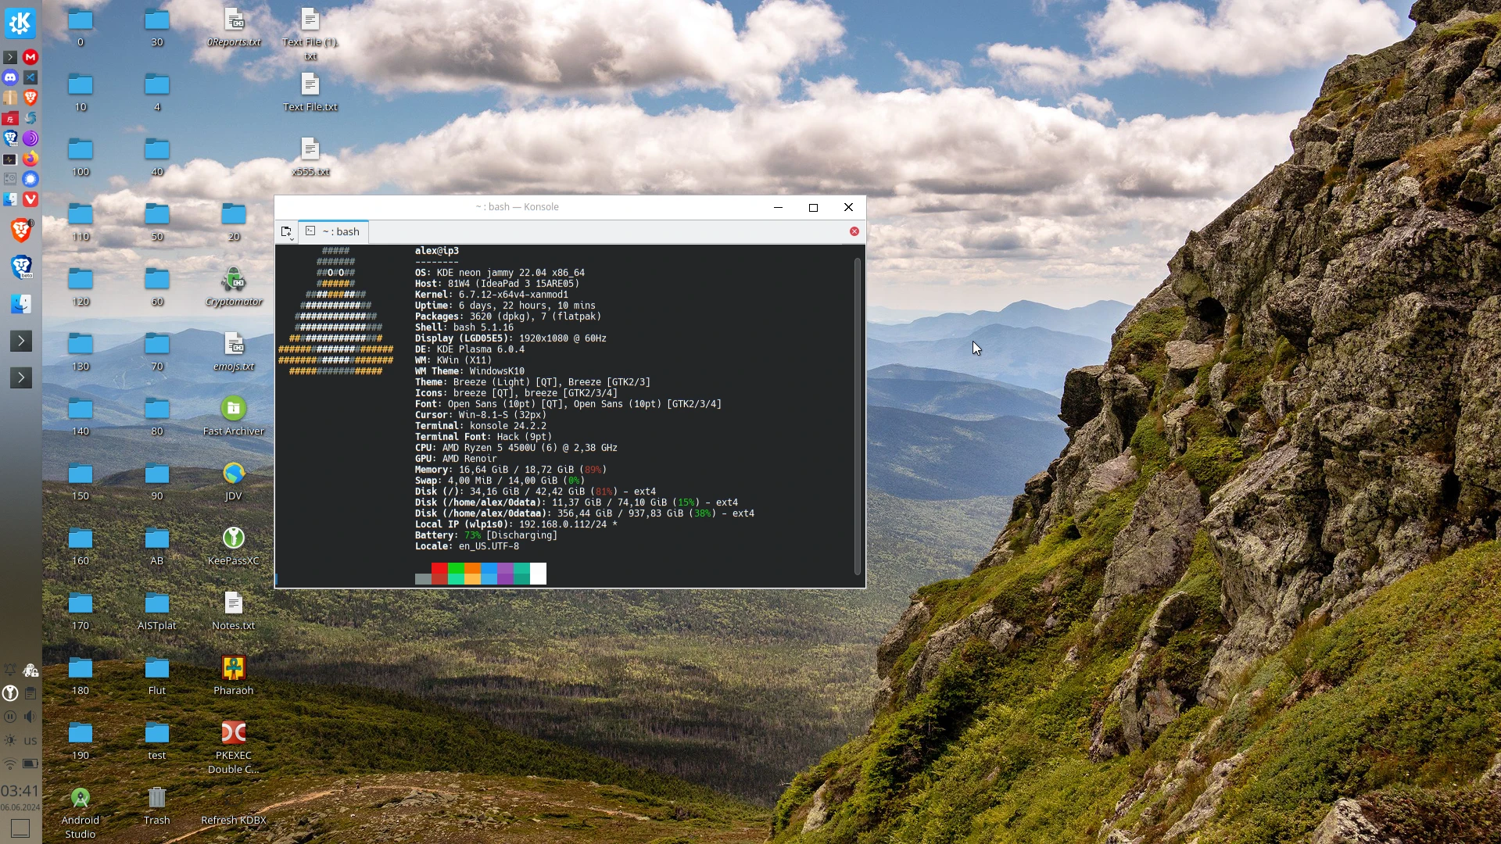Open the KDE application launcher

[x=20, y=23]
